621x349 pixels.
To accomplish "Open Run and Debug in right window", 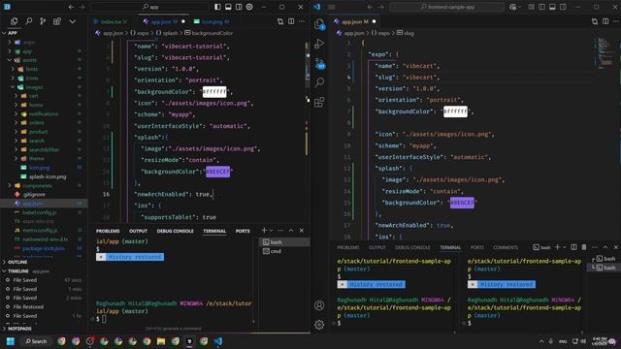I will (319, 44).
